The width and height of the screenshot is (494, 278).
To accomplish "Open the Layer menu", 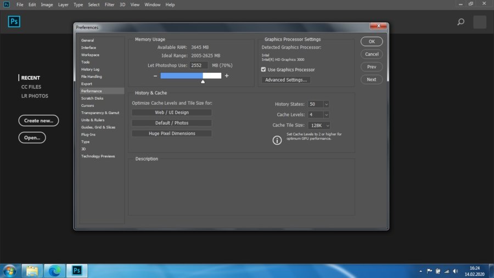I will pyautogui.click(x=63, y=5).
